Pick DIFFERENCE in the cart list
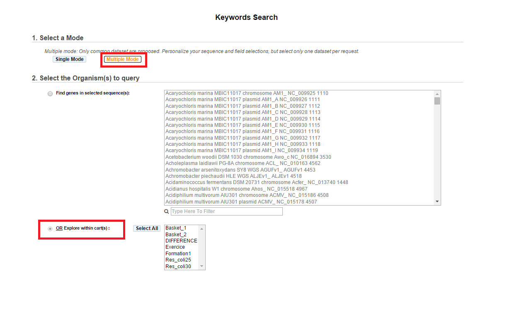Viewport: 505px width, 315px height. pos(182,241)
